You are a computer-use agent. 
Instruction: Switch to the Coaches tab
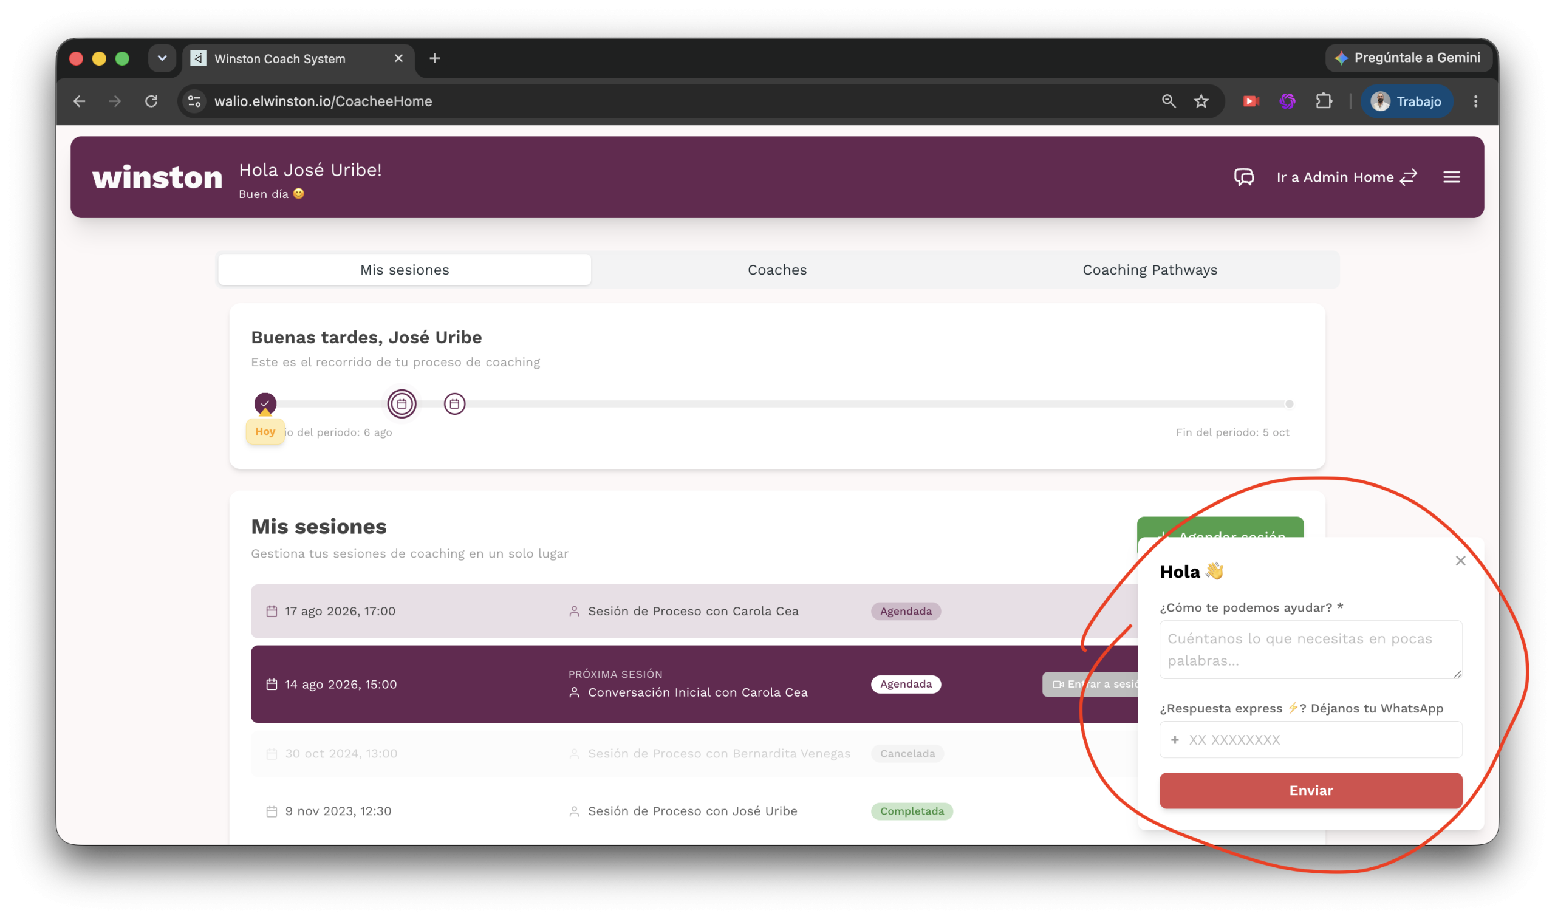[777, 270]
